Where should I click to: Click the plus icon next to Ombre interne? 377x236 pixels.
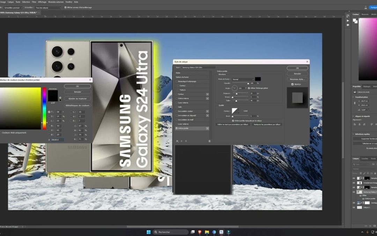coord(207,99)
